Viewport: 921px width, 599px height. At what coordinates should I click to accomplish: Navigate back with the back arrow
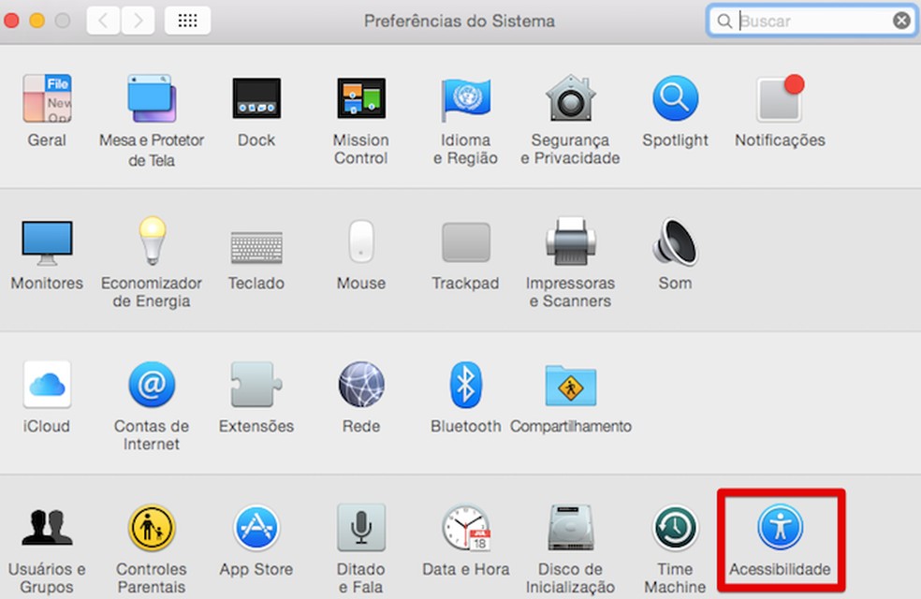coord(102,20)
